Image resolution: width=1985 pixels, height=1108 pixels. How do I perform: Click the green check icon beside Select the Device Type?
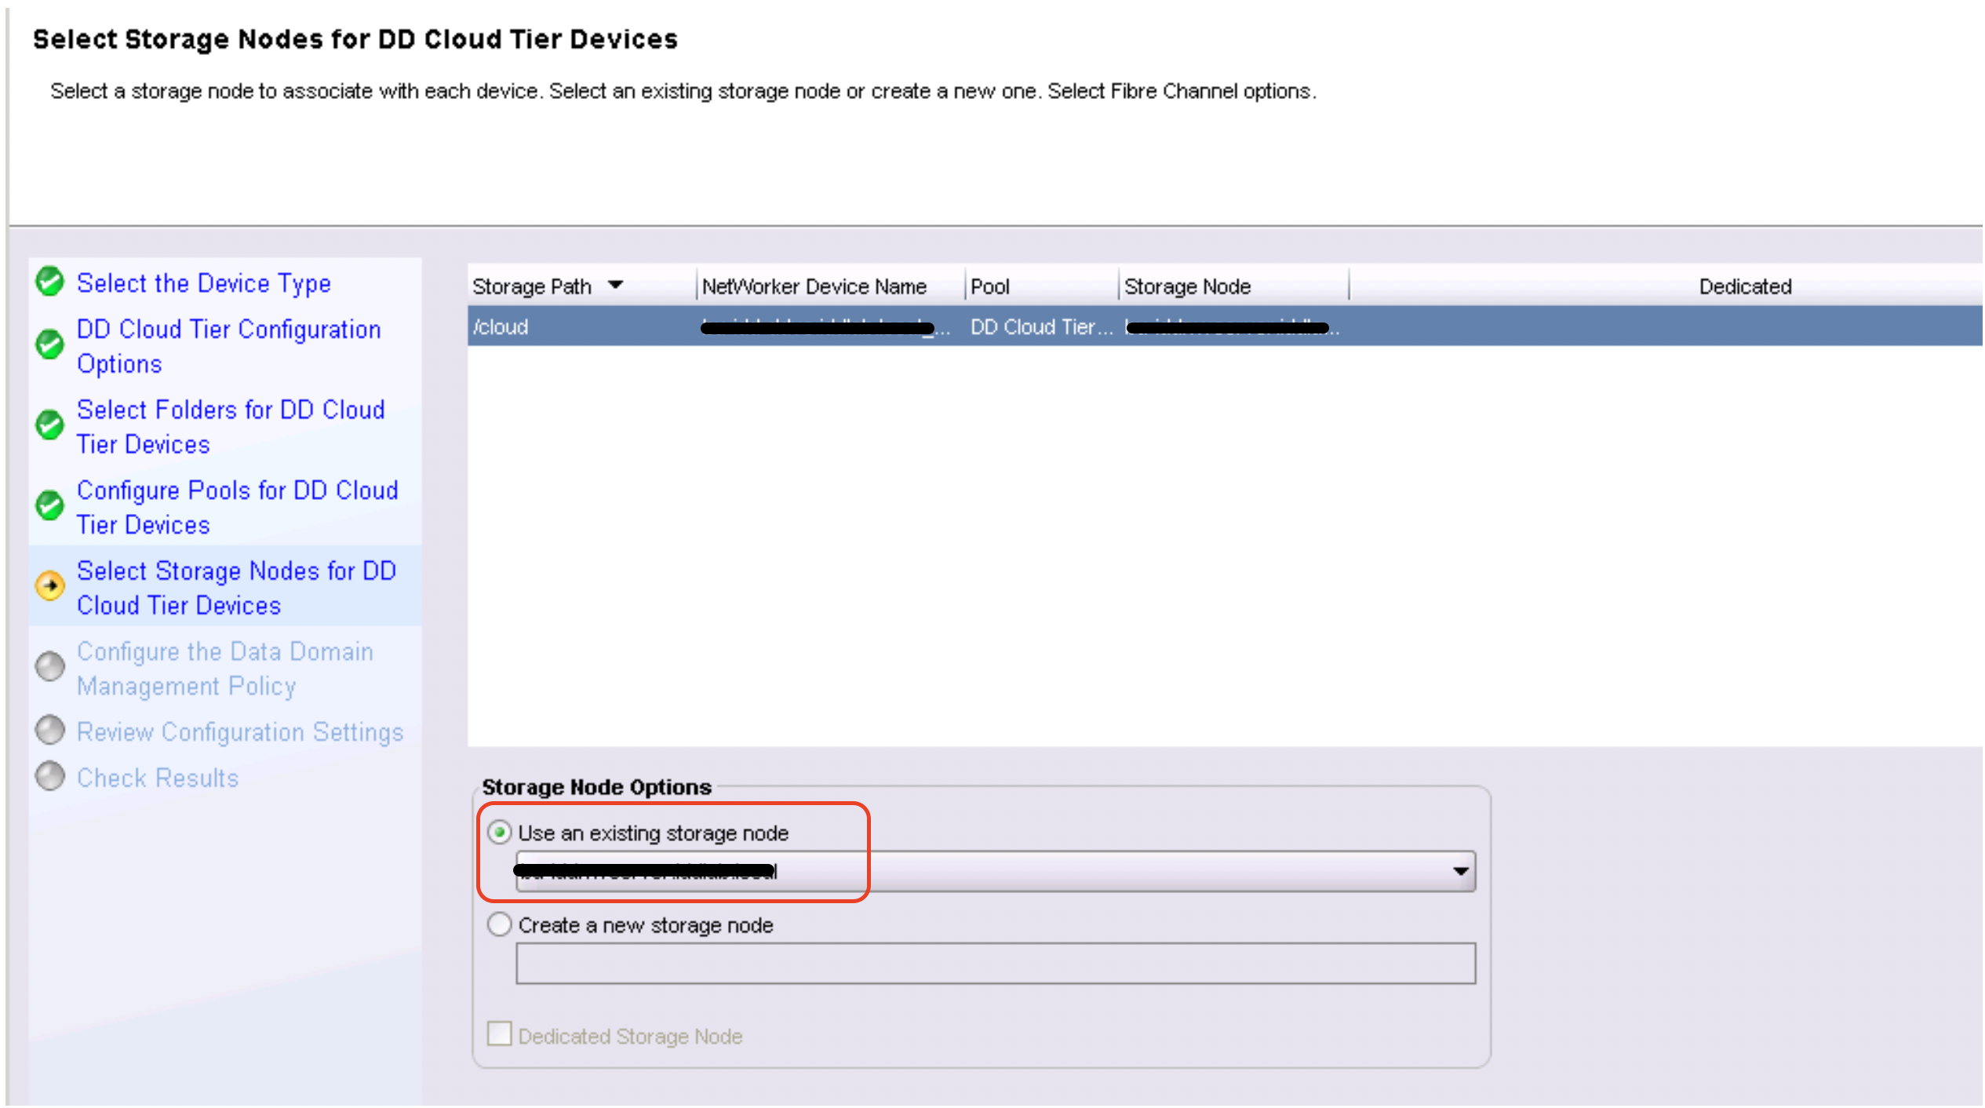(x=50, y=282)
